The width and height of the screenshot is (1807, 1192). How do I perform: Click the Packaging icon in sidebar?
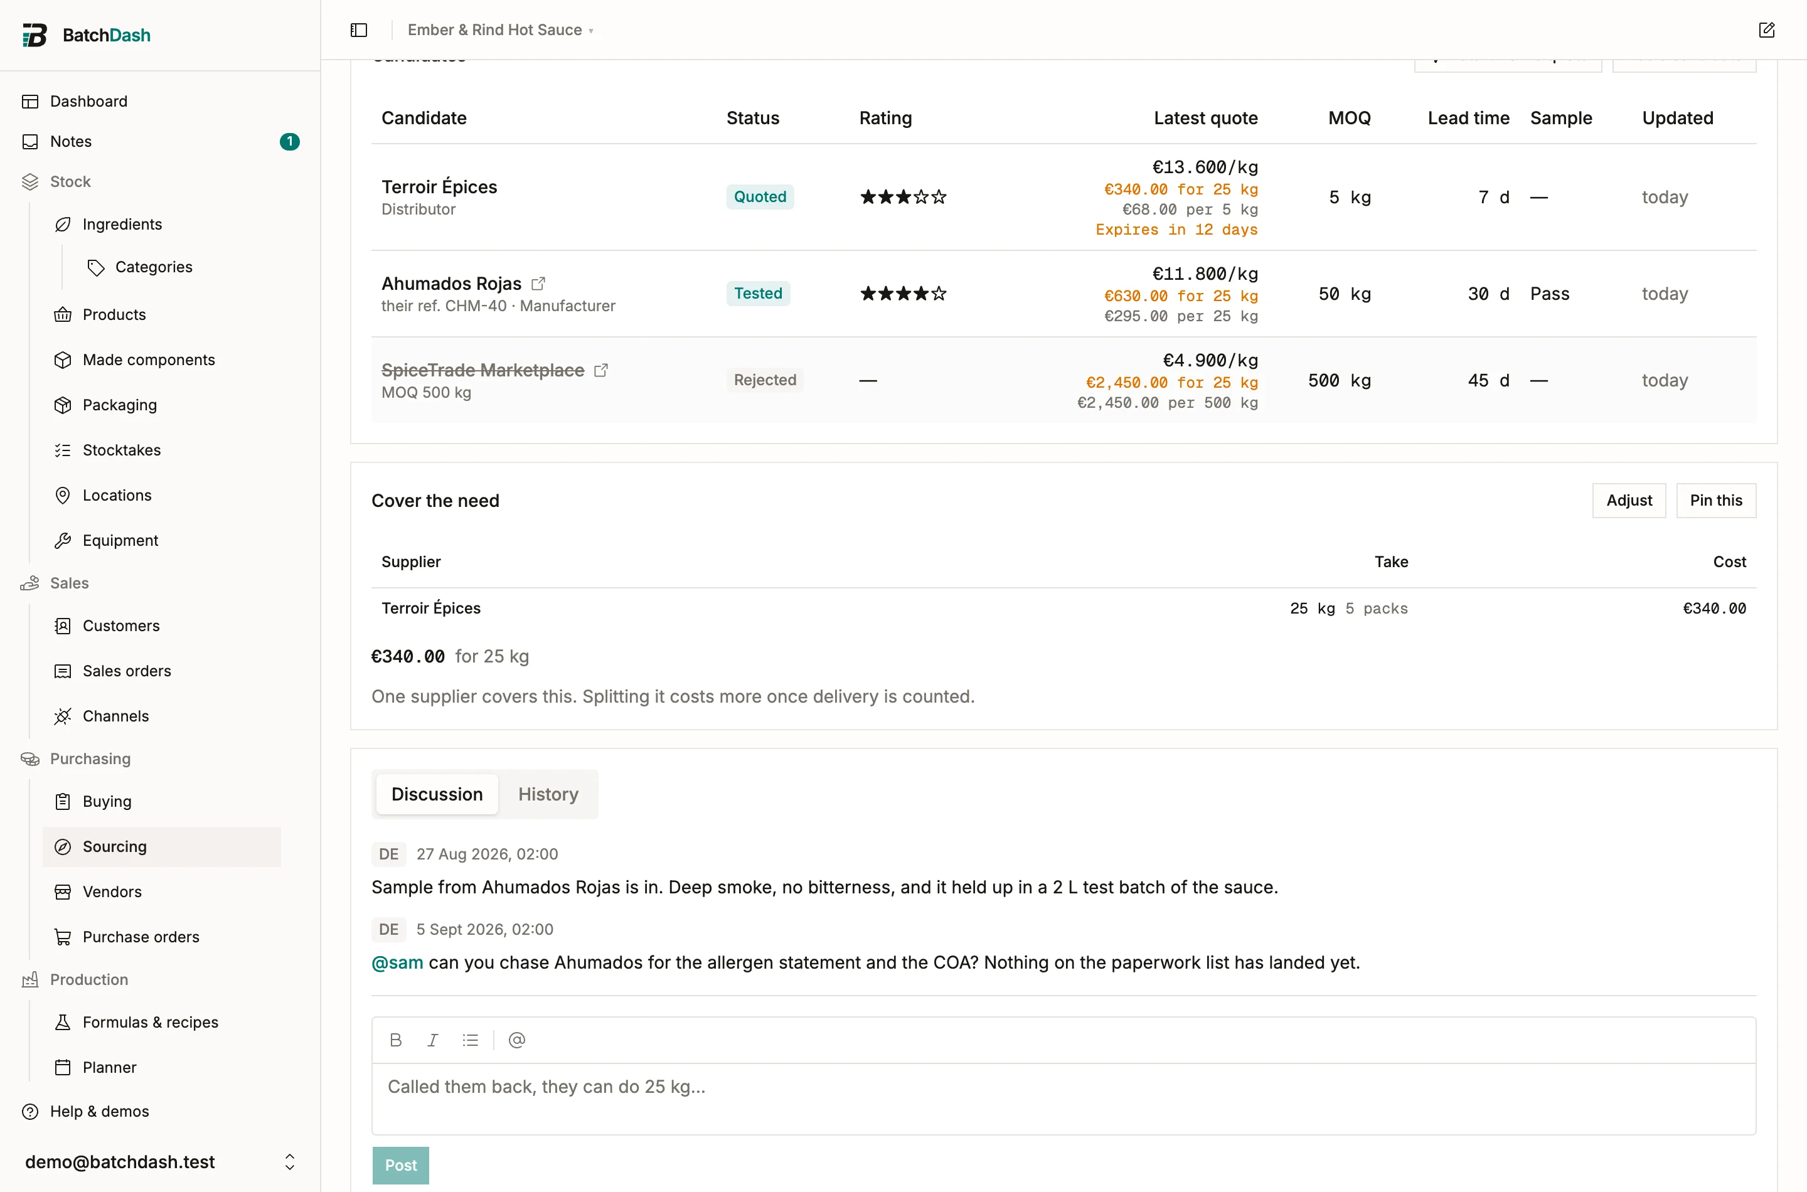click(x=63, y=405)
